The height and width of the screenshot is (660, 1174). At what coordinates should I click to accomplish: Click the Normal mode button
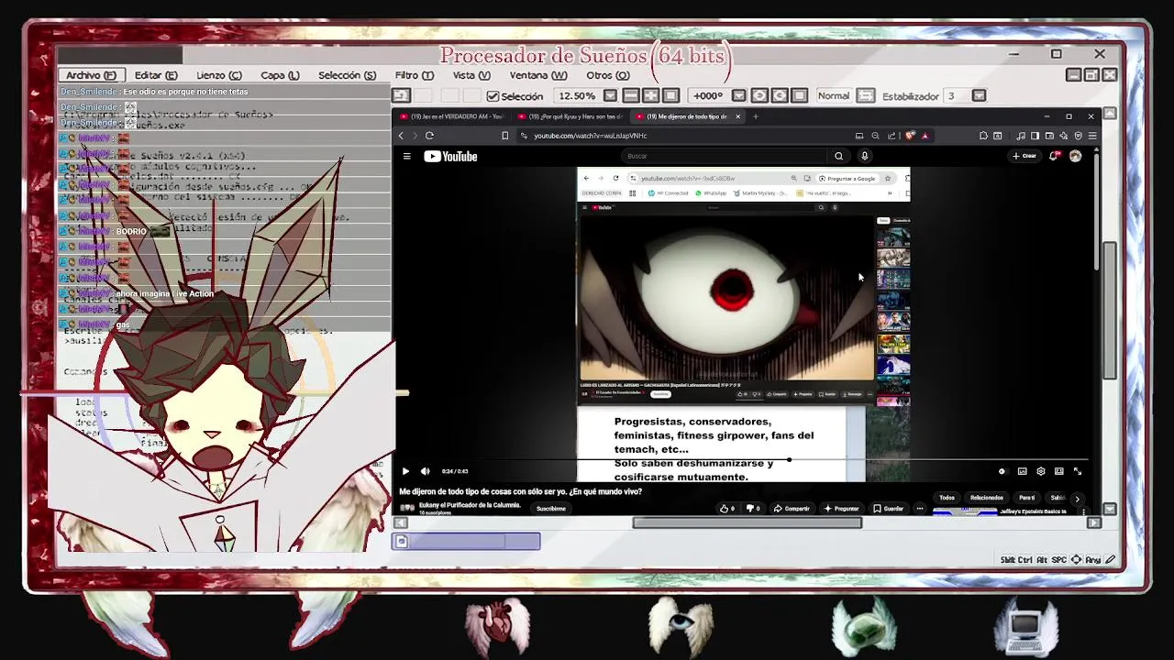pyautogui.click(x=834, y=96)
